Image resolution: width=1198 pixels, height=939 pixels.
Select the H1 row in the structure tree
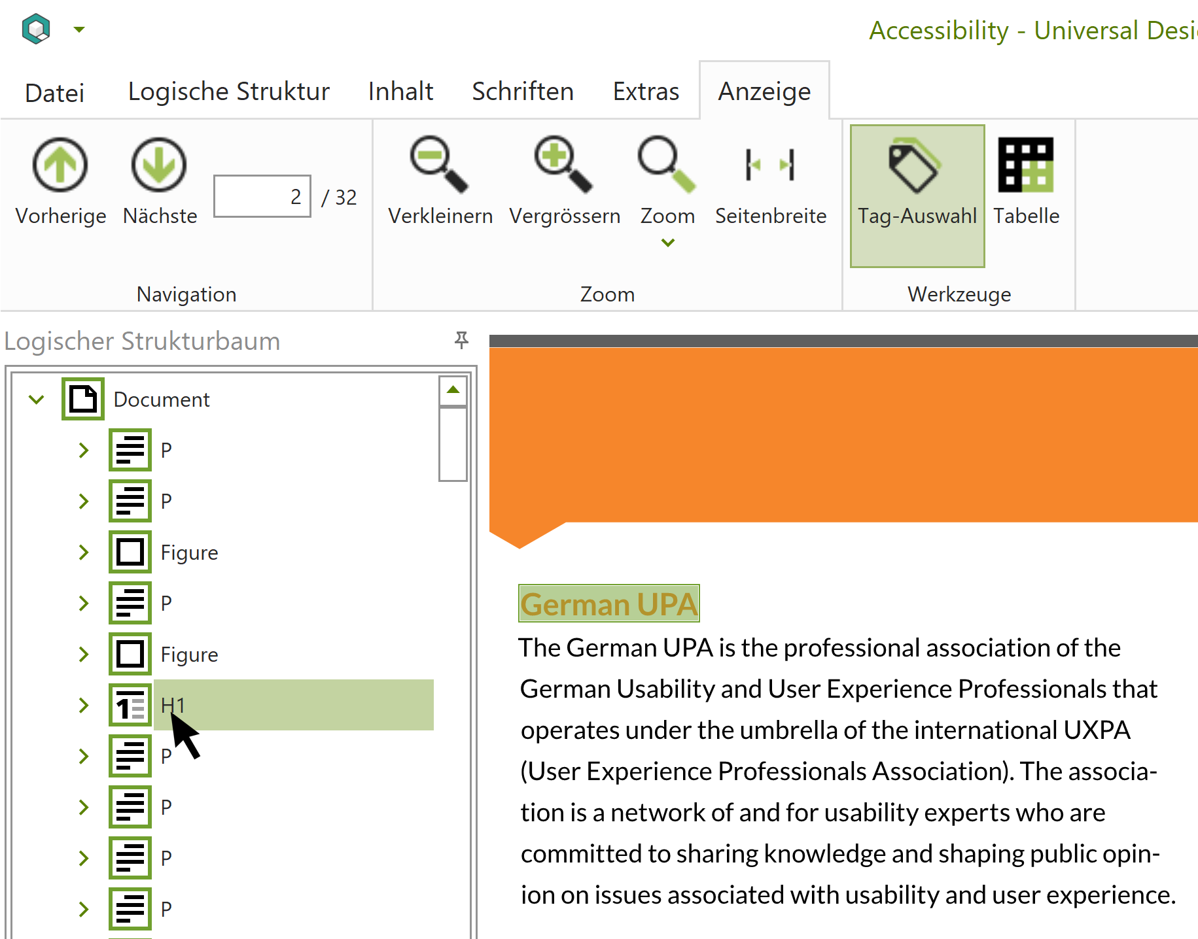[x=294, y=705]
